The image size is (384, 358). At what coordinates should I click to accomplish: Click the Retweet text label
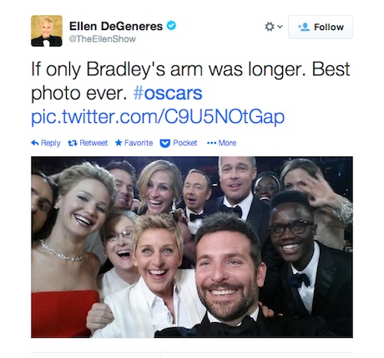coord(93,143)
